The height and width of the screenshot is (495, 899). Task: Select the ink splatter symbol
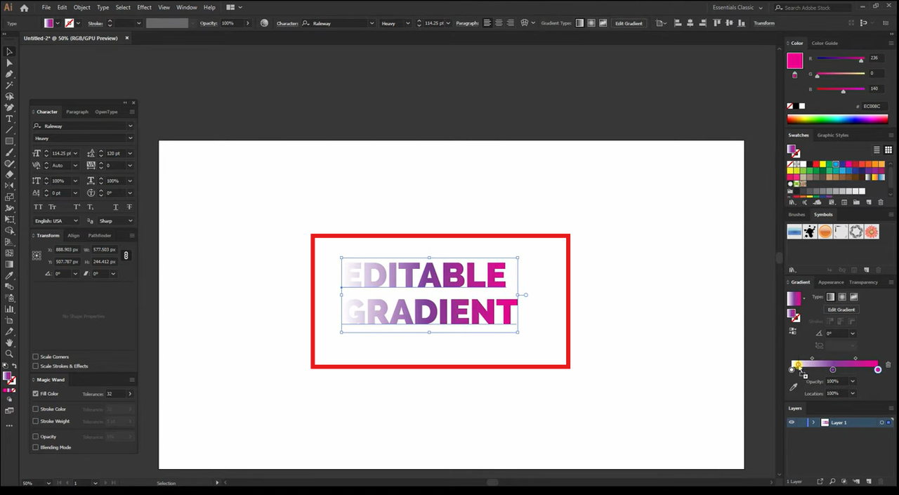point(810,231)
